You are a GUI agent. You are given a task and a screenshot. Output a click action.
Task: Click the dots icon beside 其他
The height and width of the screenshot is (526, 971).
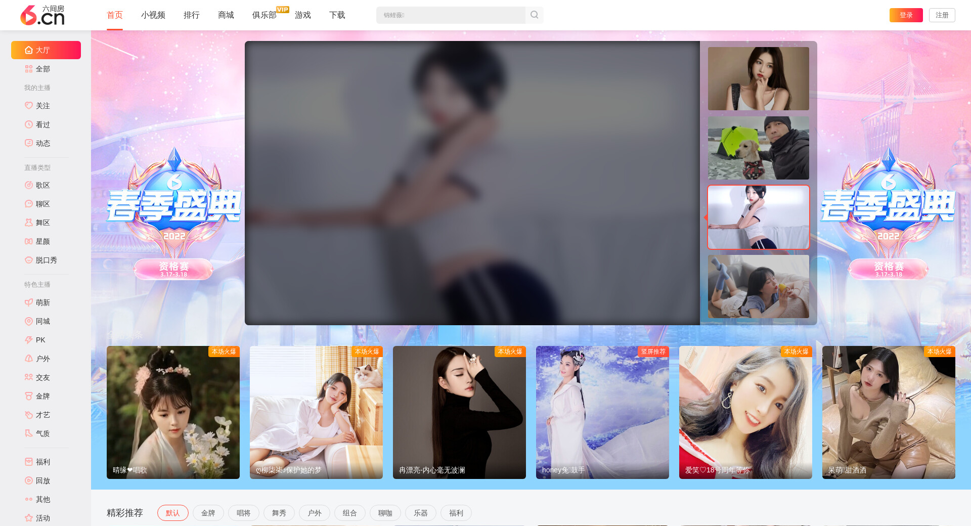click(29, 499)
